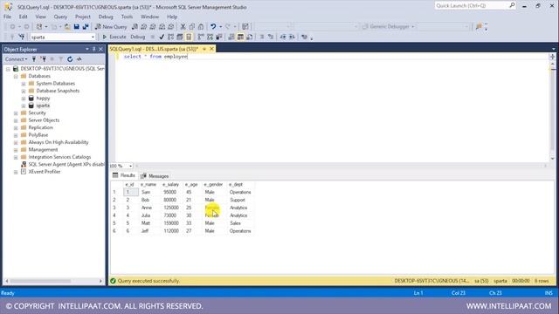This screenshot has height=314, width=559.
Task: Switch output to Results to Text
Action: [x=231, y=37]
